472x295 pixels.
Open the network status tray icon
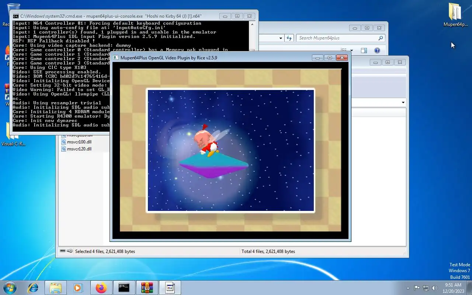click(x=426, y=288)
